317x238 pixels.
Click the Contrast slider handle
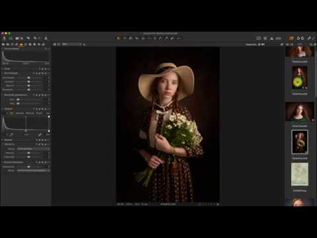(x=28, y=82)
